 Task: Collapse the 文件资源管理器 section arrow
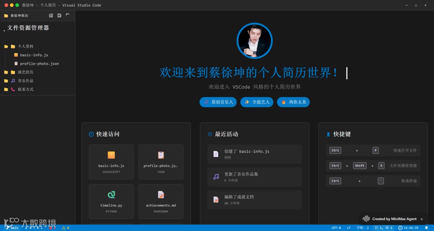click(x=4, y=31)
